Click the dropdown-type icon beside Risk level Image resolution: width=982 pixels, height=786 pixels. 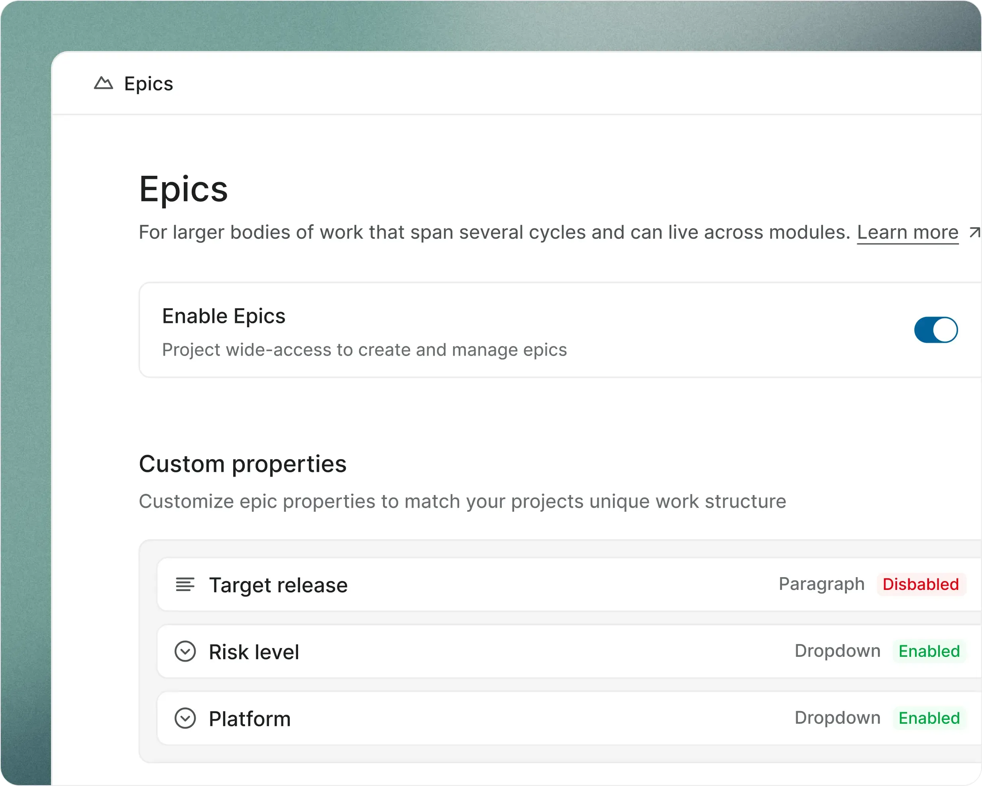[185, 652]
